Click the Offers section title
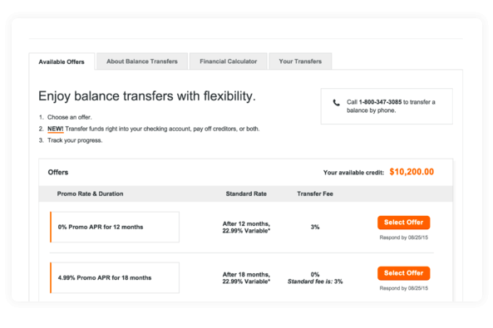The height and width of the screenshot is (328, 493). click(58, 172)
